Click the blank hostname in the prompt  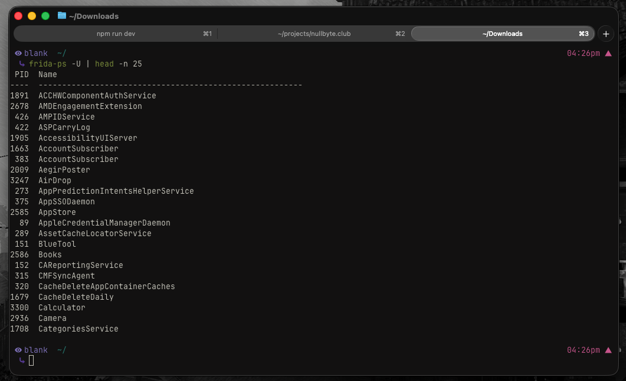[x=37, y=53]
